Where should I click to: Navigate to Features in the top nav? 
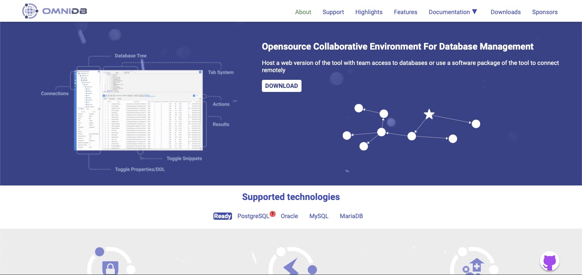click(406, 12)
